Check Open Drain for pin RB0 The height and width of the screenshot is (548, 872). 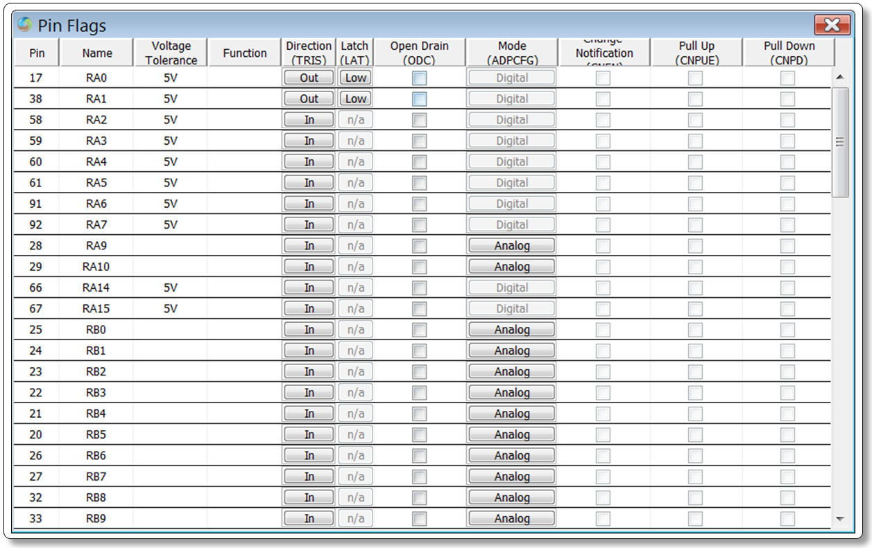coord(420,330)
